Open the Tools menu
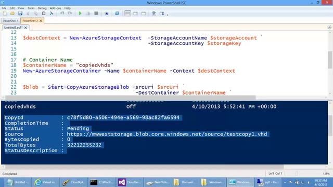 point(31,8)
